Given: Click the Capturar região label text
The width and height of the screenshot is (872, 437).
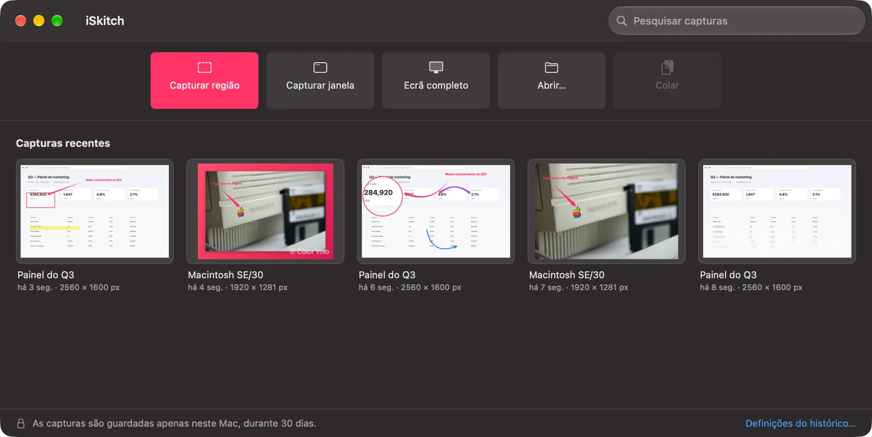Looking at the screenshot, I should coord(204,85).
